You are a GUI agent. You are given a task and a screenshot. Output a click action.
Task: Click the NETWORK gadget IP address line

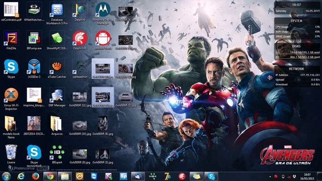coord(297,75)
